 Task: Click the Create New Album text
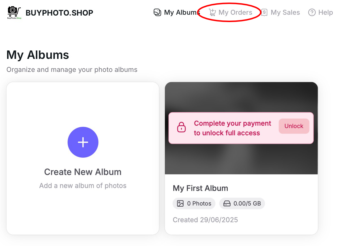[x=83, y=172]
